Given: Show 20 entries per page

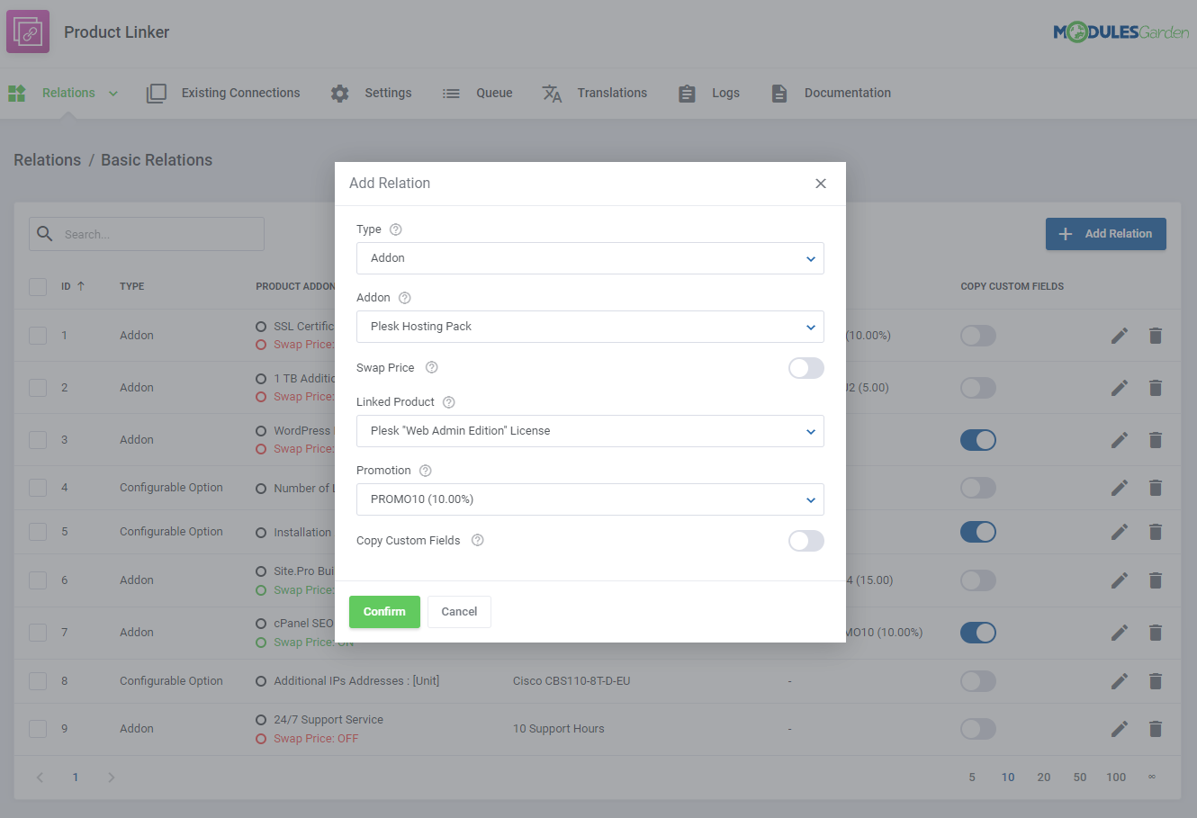Looking at the screenshot, I should tap(1044, 778).
